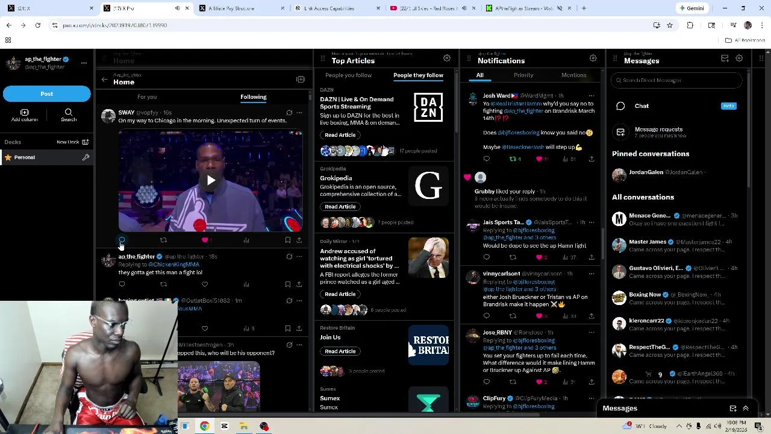
Task: Read Article for Restore Britain Join Us
Action: coord(340,351)
